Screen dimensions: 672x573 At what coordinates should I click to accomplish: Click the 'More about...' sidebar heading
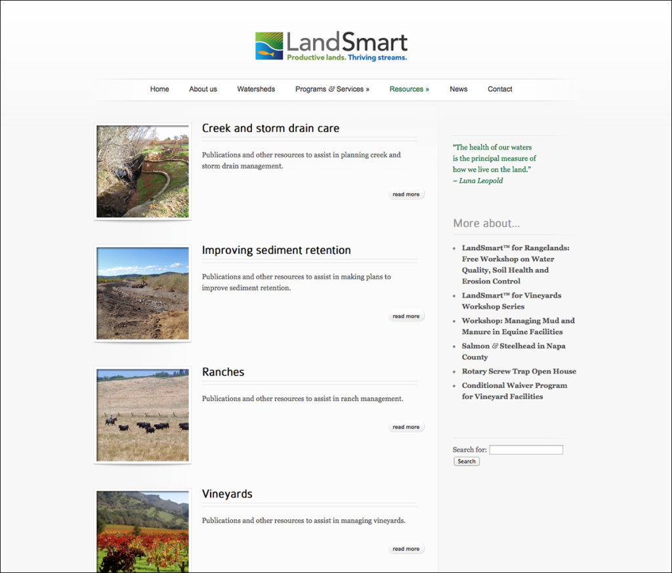click(x=486, y=223)
